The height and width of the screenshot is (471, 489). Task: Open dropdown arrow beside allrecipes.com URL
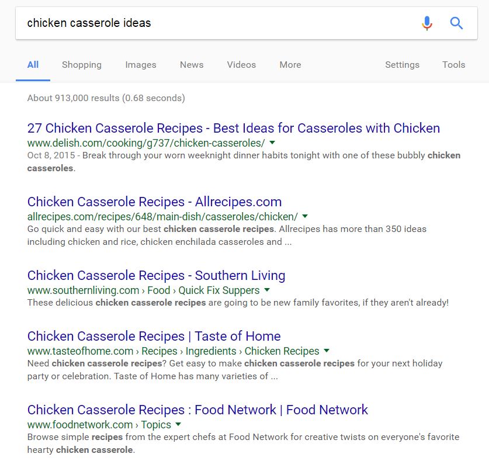click(x=305, y=216)
